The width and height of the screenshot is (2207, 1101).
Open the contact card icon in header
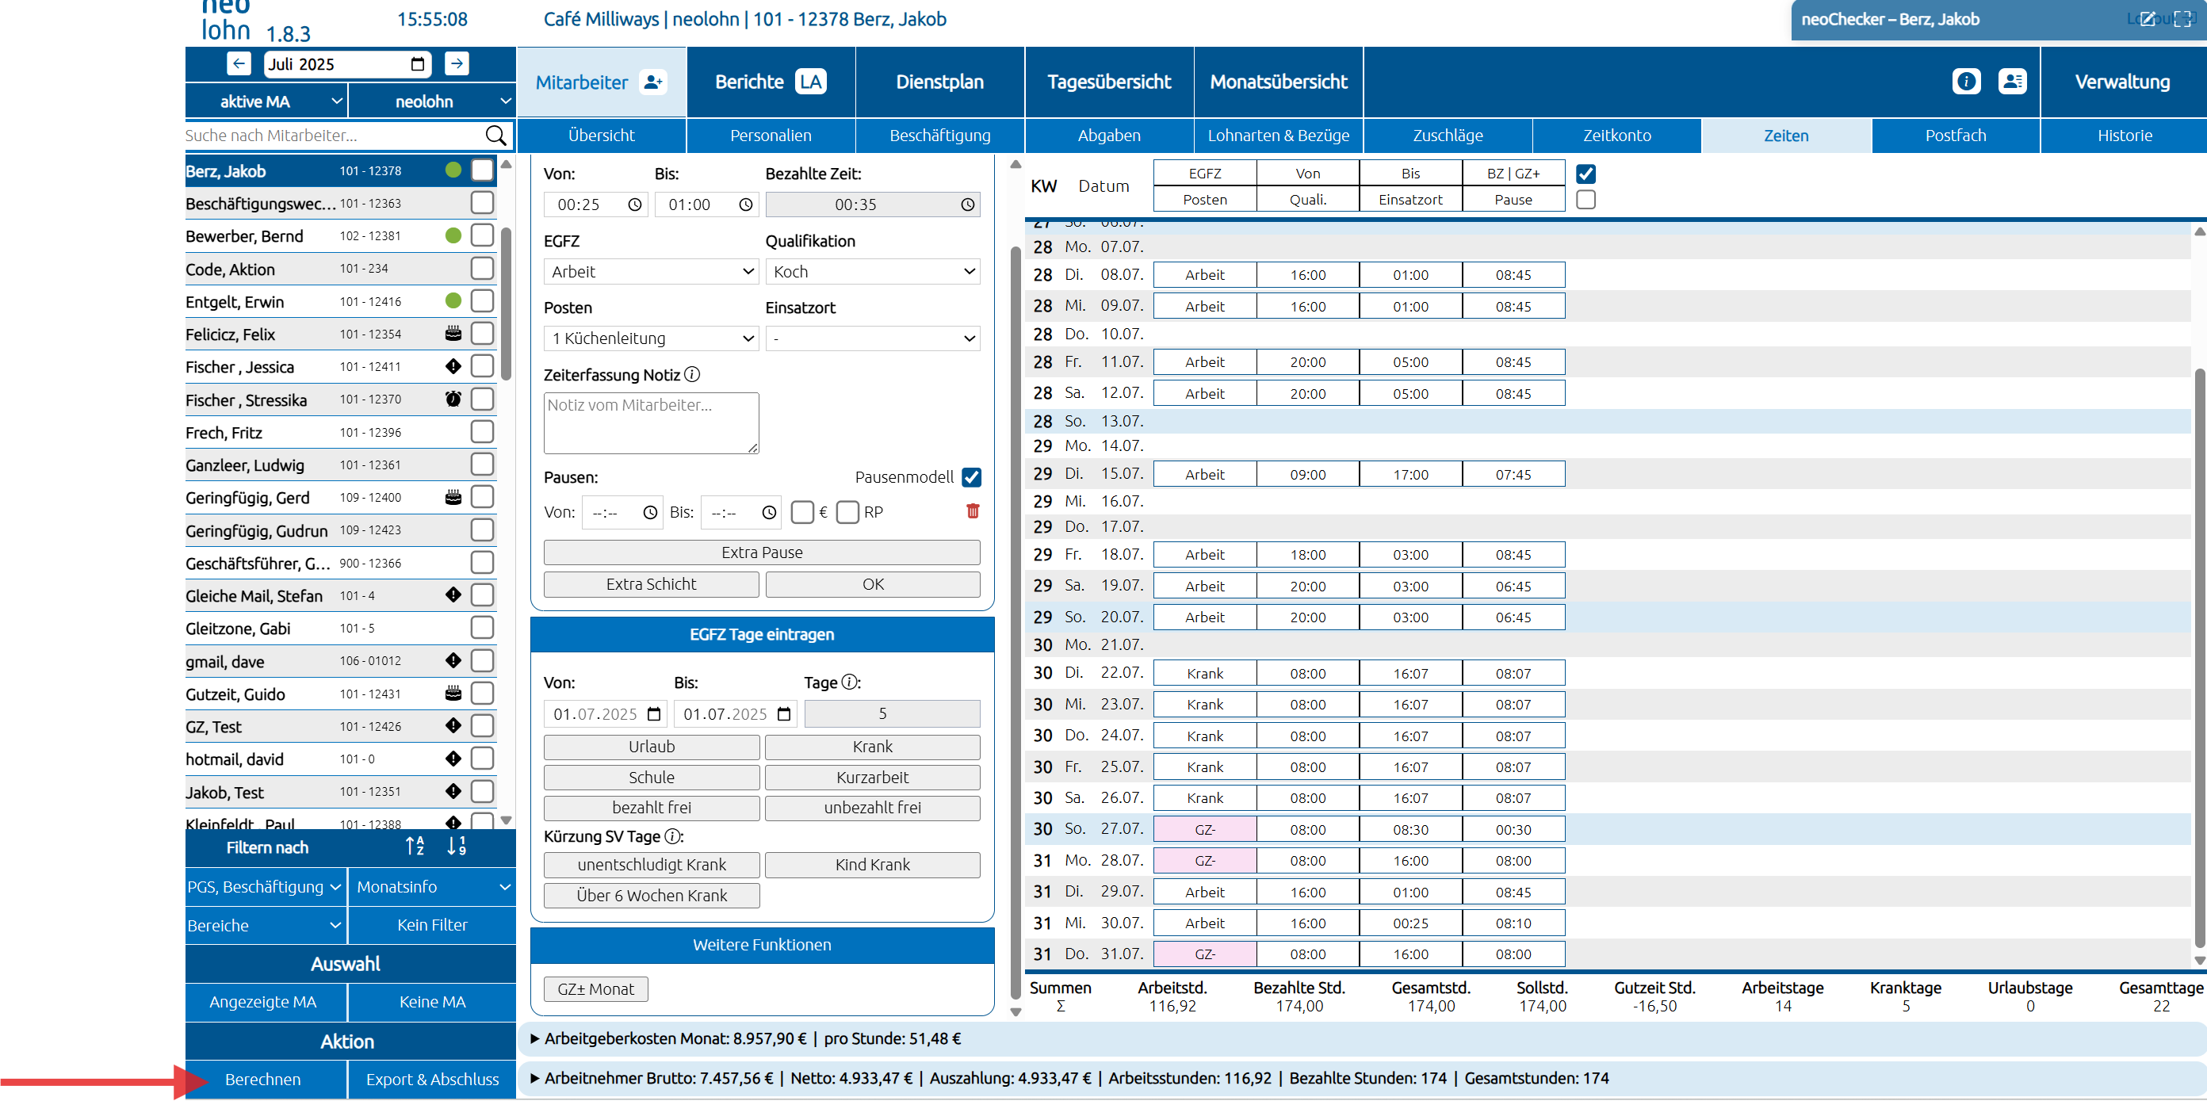tap(2012, 82)
